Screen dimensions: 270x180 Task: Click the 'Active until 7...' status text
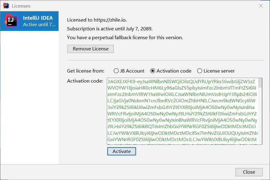pos(39,25)
